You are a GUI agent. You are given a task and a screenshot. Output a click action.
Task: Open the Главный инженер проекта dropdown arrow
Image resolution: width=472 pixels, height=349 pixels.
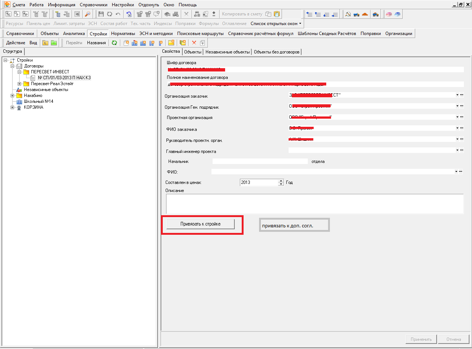click(457, 150)
